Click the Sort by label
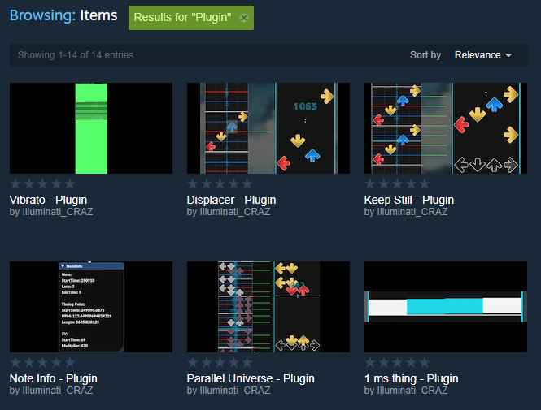541x410 pixels. pos(425,55)
